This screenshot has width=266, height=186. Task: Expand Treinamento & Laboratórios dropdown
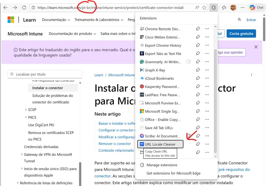pos(99,20)
